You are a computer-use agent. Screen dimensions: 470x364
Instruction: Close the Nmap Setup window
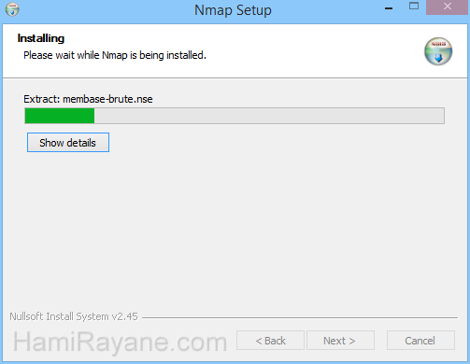tap(448, 7)
